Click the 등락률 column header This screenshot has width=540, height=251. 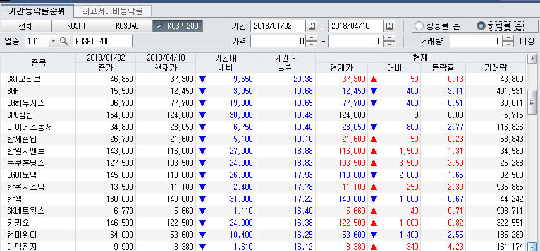(x=443, y=68)
